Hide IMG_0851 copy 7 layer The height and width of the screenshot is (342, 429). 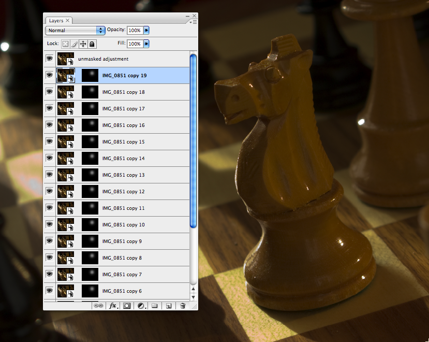49,274
